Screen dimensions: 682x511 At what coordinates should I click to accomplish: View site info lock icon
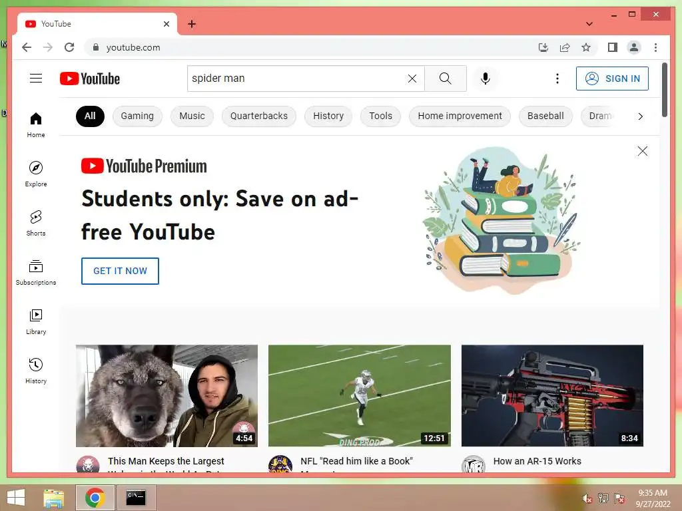[x=96, y=47]
